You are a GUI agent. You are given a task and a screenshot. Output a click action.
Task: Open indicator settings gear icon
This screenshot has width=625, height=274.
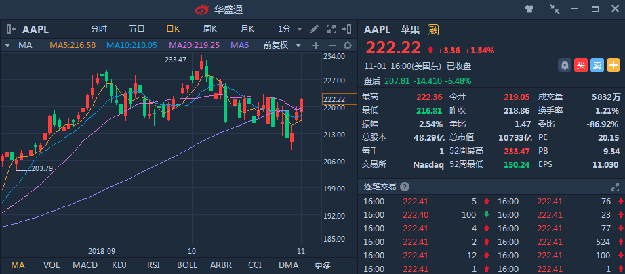coord(348,45)
